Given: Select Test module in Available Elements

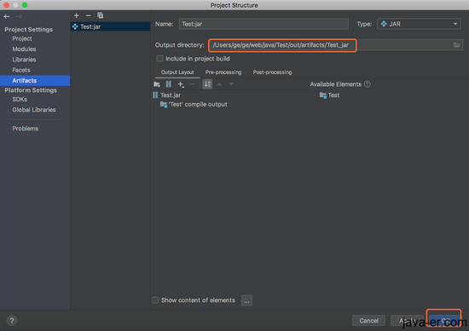Looking at the screenshot, I should click(x=329, y=95).
